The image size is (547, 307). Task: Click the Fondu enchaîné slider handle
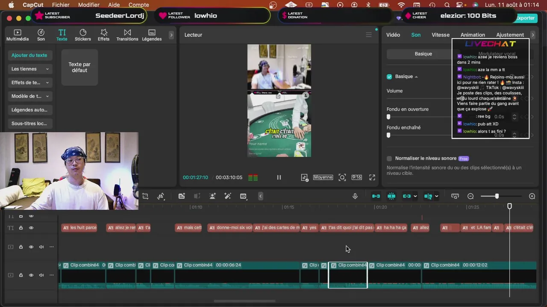[x=388, y=135]
